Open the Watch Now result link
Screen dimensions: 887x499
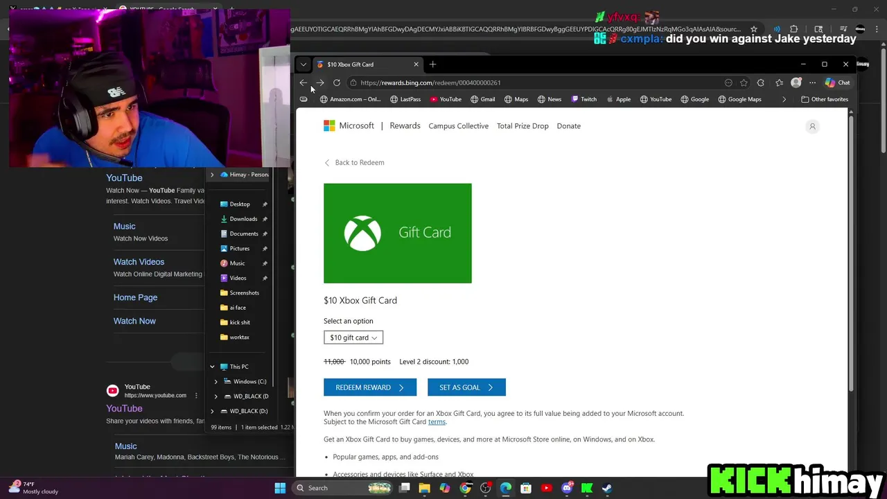coord(134,321)
